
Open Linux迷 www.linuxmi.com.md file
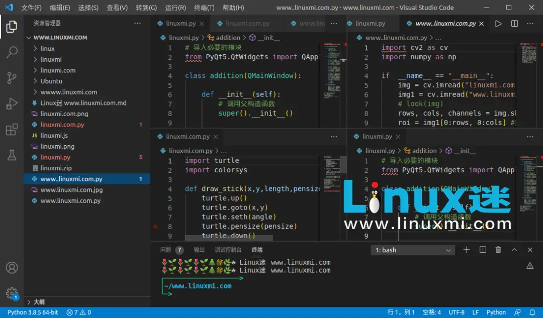tap(87, 103)
